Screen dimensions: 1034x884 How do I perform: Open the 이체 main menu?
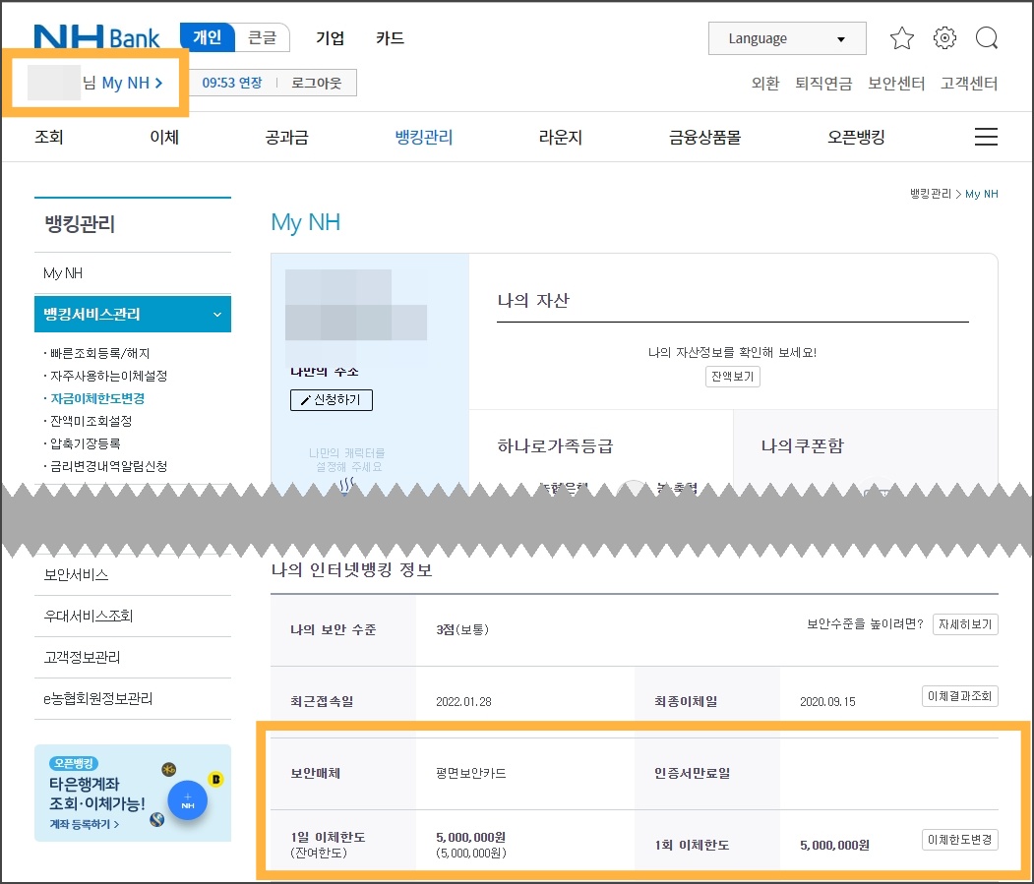tap(164, 137)
